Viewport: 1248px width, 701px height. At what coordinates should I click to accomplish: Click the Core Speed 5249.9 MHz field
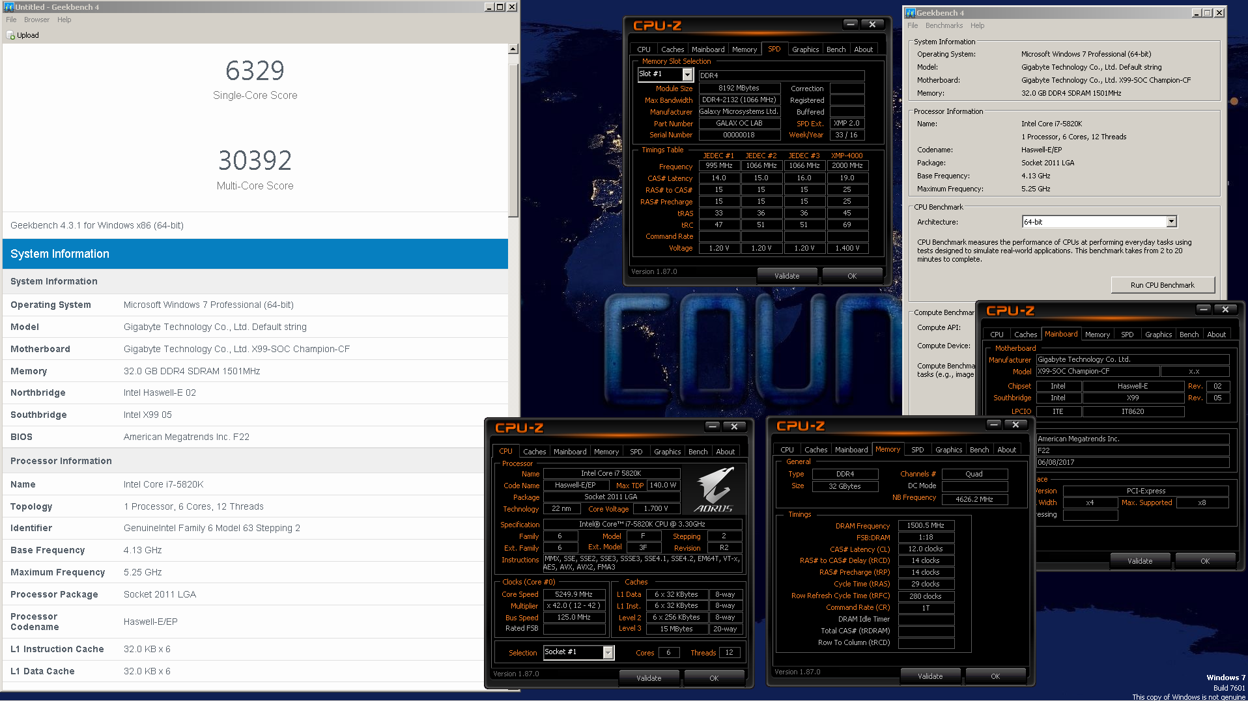tap(574, 594)
